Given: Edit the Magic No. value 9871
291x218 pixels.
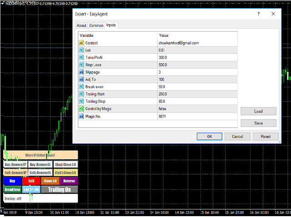Looking at the screenshot, I should click(197, 116).
